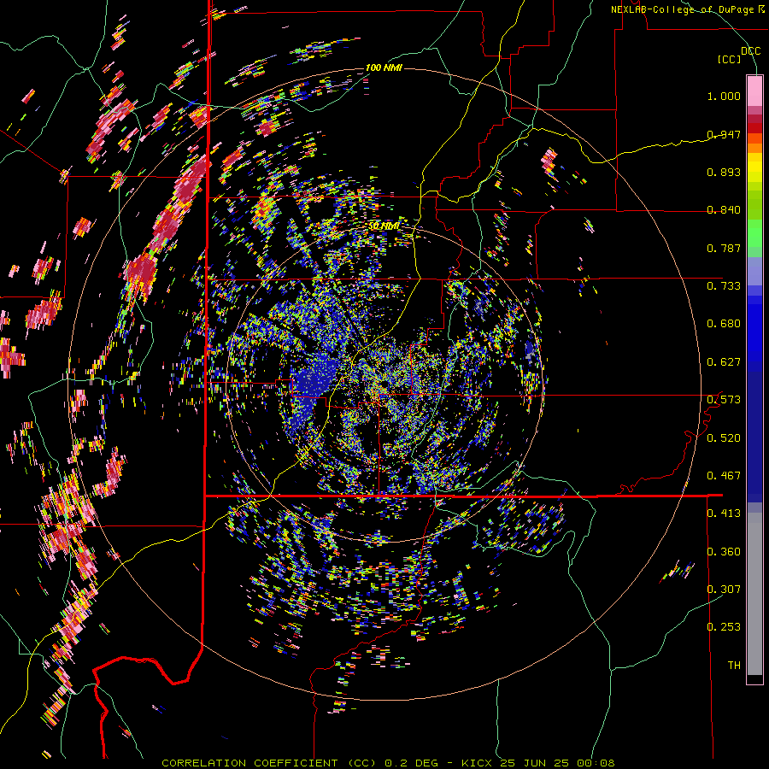Screen dimensions: 769x769
Task: Click the 00:08 timestamp text
Action: point(596,763)
